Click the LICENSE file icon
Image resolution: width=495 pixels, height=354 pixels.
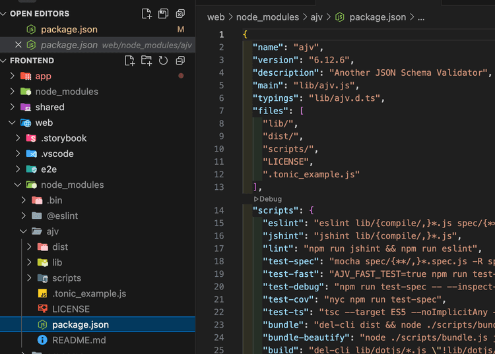coord(43,309)
